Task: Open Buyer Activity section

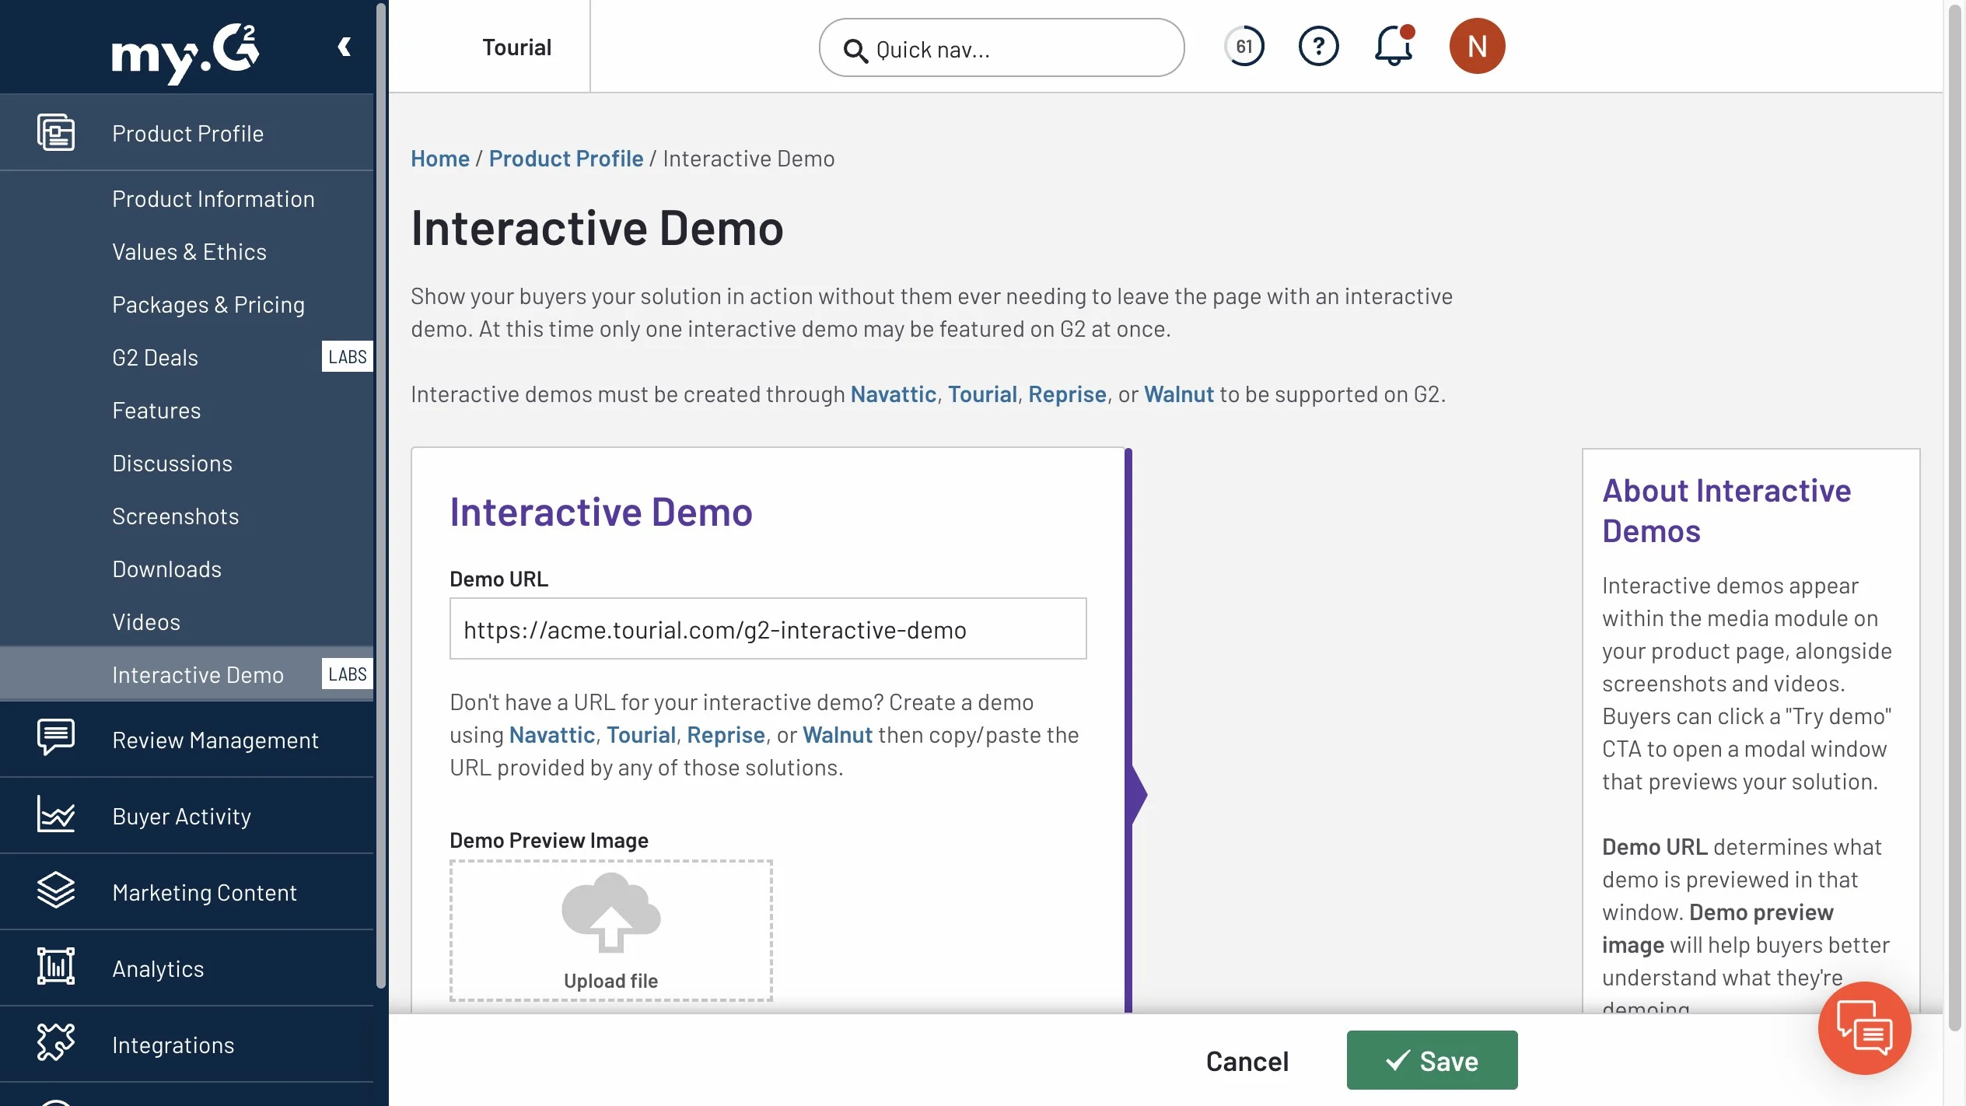Action: tap(187, 816)
